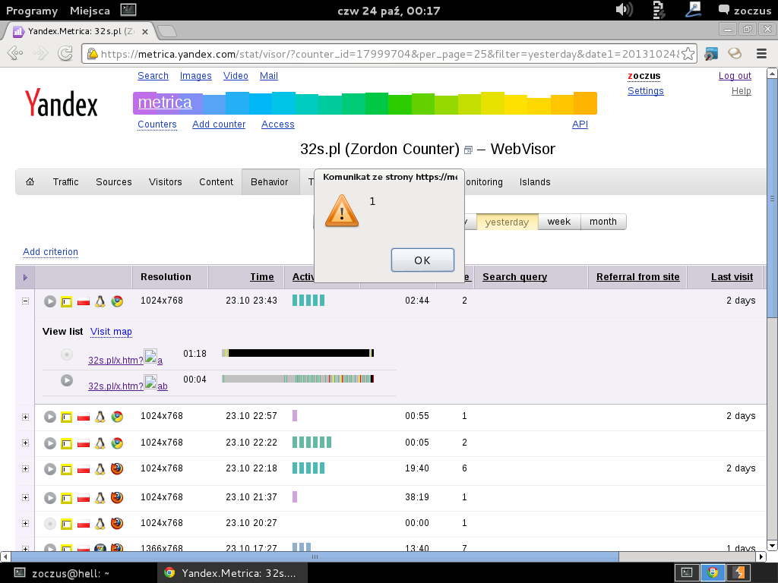Click the Chrome browser icon in 23.10 23:43 row

(x=117, y=301)
